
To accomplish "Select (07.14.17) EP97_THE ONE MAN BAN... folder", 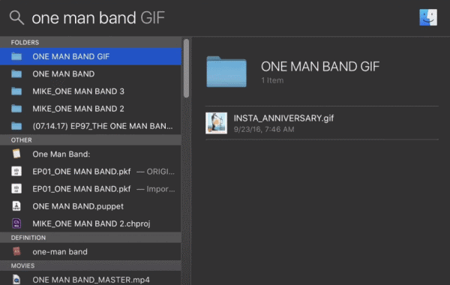I will (91, 126).
